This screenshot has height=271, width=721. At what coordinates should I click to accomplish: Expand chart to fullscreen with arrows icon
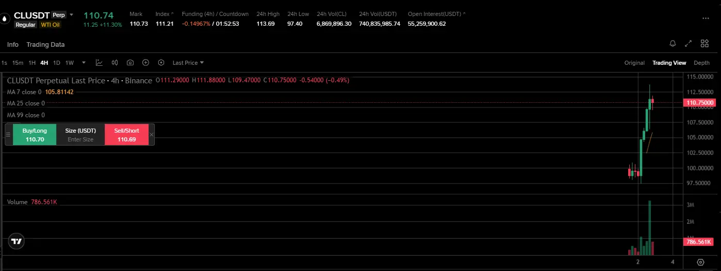[688, 44]
